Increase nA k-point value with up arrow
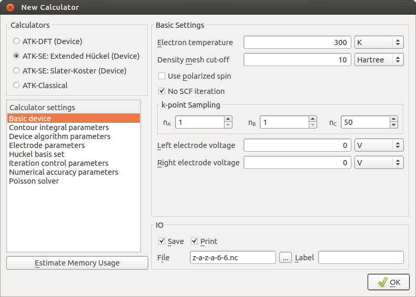 pyautogui.click(x=228, y=119)
